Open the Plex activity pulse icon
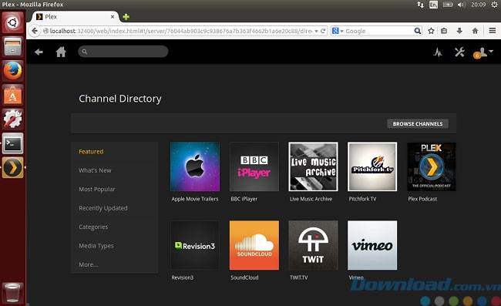 438,52
